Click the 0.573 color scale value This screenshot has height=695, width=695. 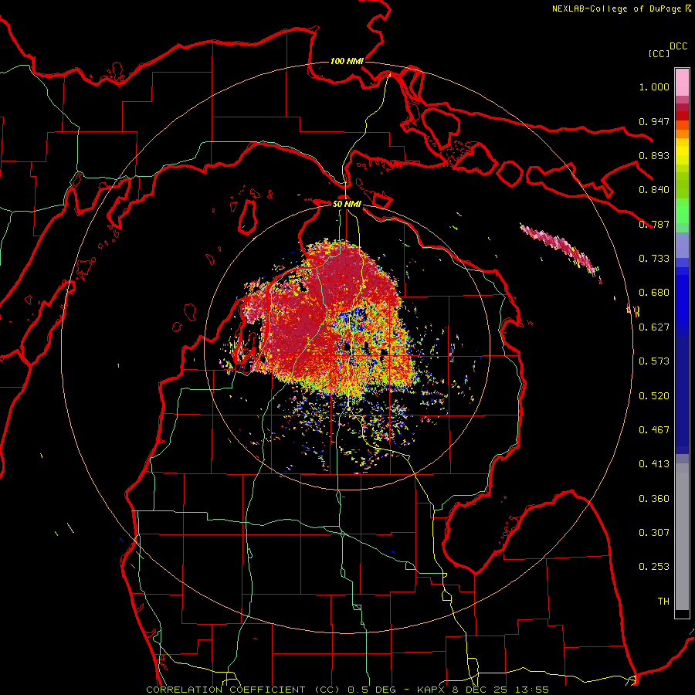pos(654,361)
